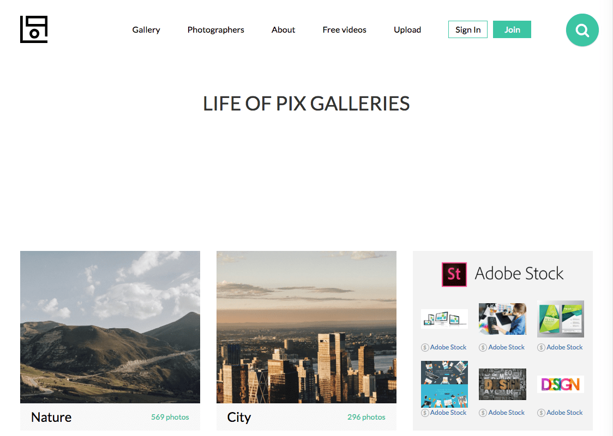Go to the Photographers page
This screenshot has width=613, height=436.
click(216, 29)
